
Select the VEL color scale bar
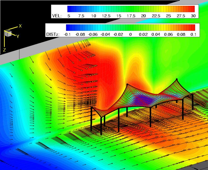[x=131, y=9]
